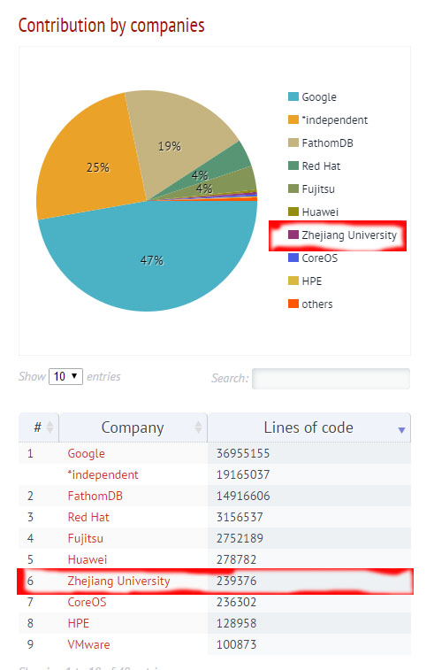Sort table by Company column header

133,427
